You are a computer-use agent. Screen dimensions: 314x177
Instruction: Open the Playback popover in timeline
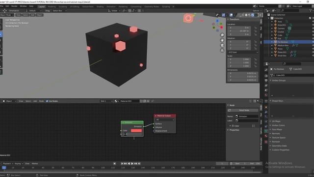tap(8, 164)
